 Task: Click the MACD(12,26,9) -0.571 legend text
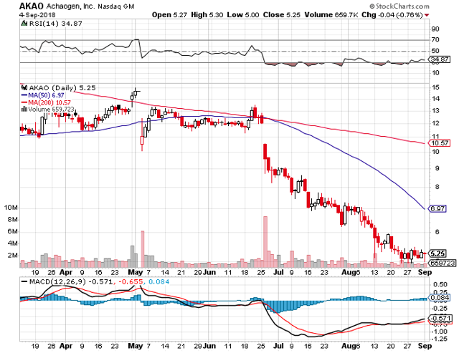tap(71, 281)
